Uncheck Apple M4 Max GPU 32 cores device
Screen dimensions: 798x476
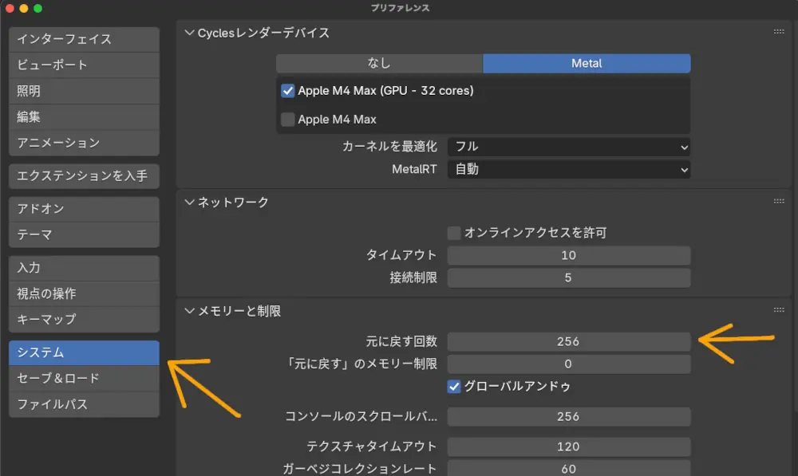pos(287,91)
